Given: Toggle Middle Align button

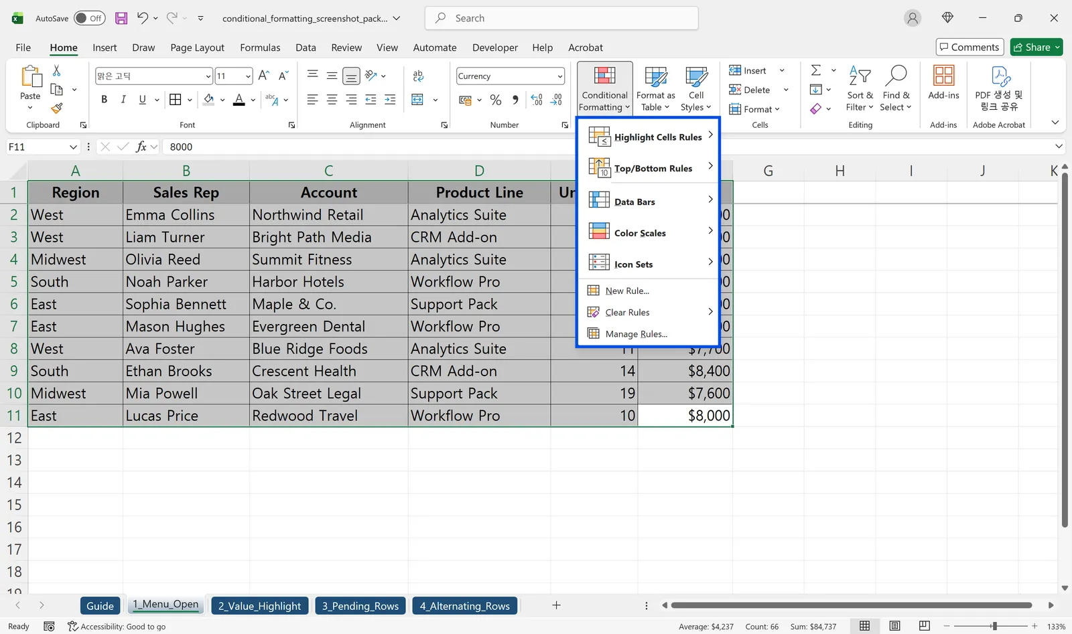Looking at the screenshot, I should 332,76.
